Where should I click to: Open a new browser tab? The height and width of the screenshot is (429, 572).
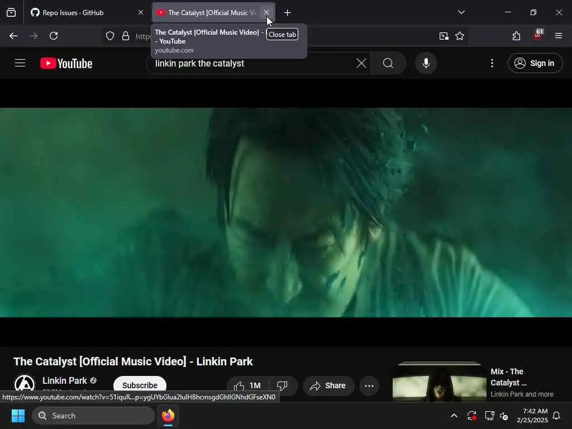288,13
